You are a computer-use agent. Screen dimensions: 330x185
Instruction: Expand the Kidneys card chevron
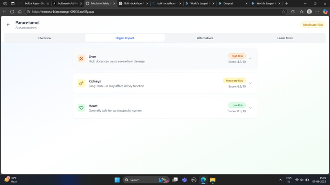click(250, 83)
